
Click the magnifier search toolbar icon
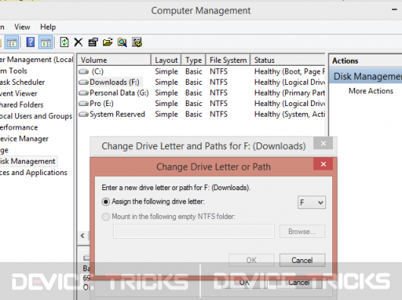coord(122,42)
